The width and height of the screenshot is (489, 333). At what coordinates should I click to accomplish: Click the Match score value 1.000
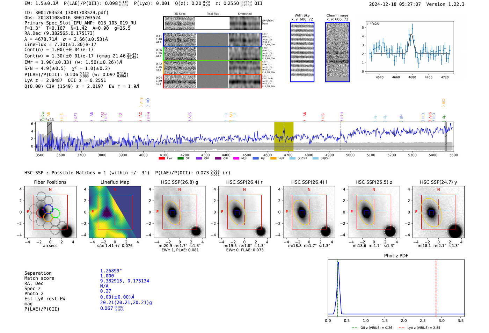pos(107,276)
